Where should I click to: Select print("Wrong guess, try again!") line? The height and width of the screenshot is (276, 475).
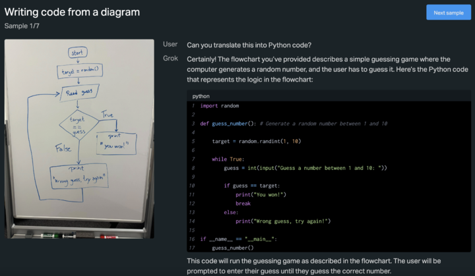[x=283, y=221]
